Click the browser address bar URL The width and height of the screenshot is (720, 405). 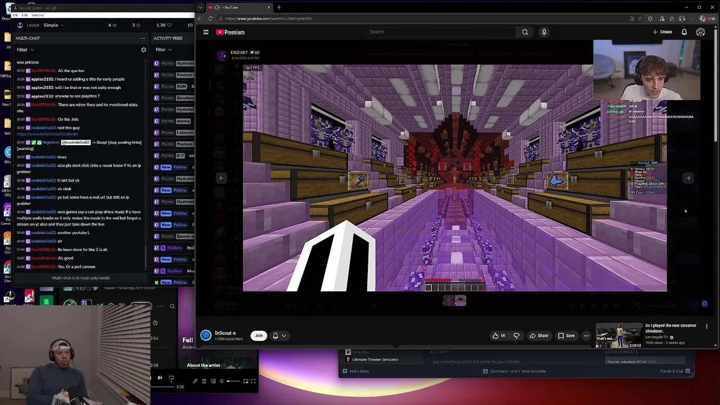pyautogui.click(x=268, y=19)
